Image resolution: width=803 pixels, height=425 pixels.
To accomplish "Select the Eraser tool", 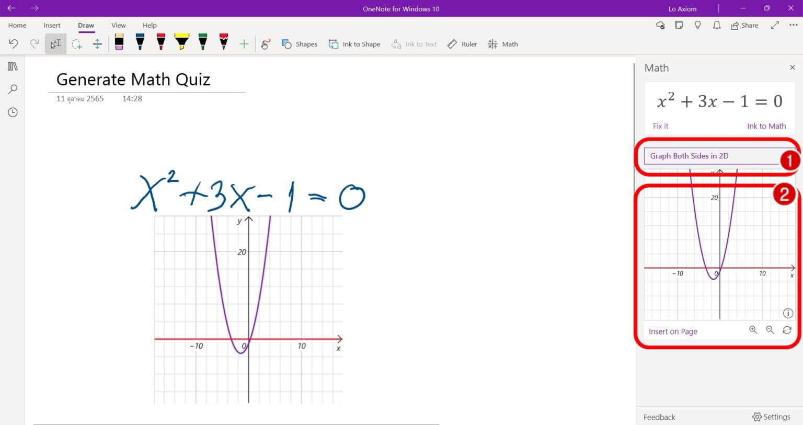I will pos(119,43).
